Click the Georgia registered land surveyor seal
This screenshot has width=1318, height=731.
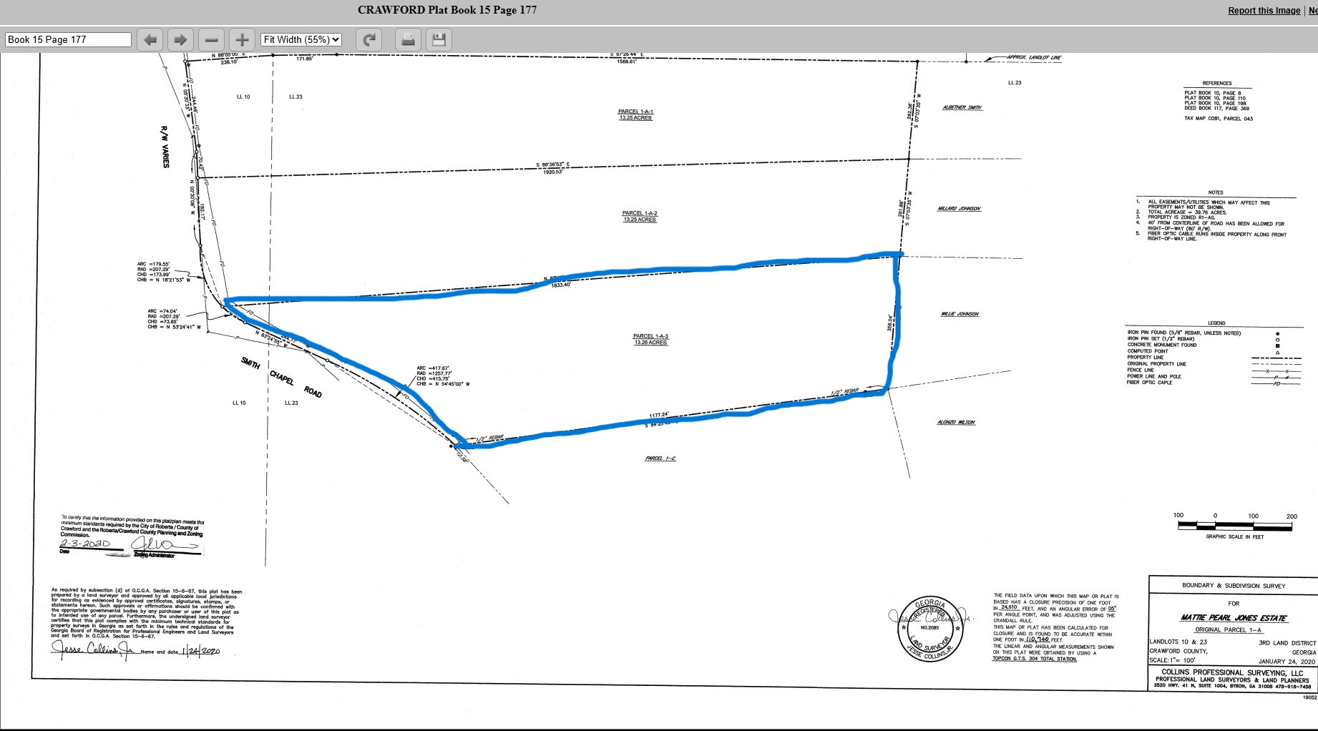pyautogui.click(x=929, y=629)
